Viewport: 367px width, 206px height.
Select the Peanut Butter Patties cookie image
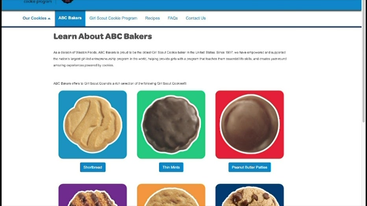pos(250,125)
